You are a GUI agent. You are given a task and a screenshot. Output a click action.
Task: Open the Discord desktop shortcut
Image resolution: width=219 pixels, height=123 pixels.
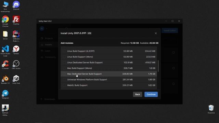[x=16, y=5]
